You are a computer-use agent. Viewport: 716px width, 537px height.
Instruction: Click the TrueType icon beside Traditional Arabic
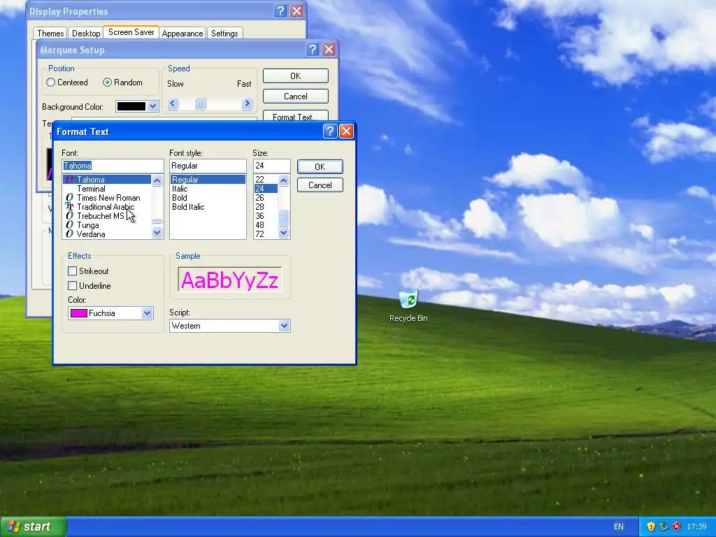(x=69, y=207)
